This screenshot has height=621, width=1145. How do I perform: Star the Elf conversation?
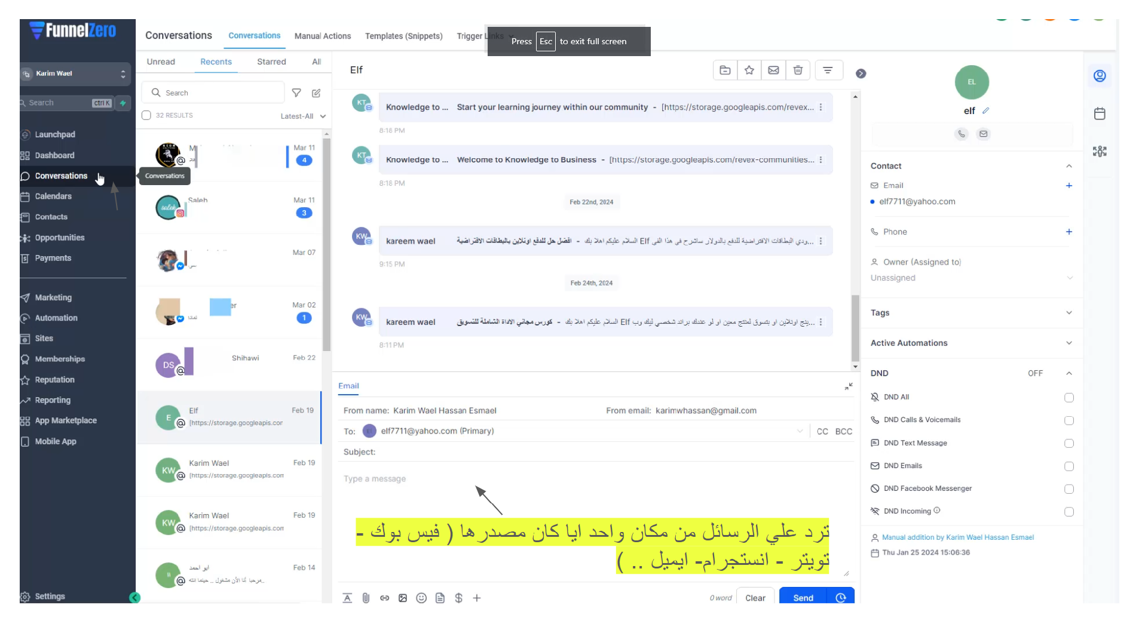pos(749,70)
